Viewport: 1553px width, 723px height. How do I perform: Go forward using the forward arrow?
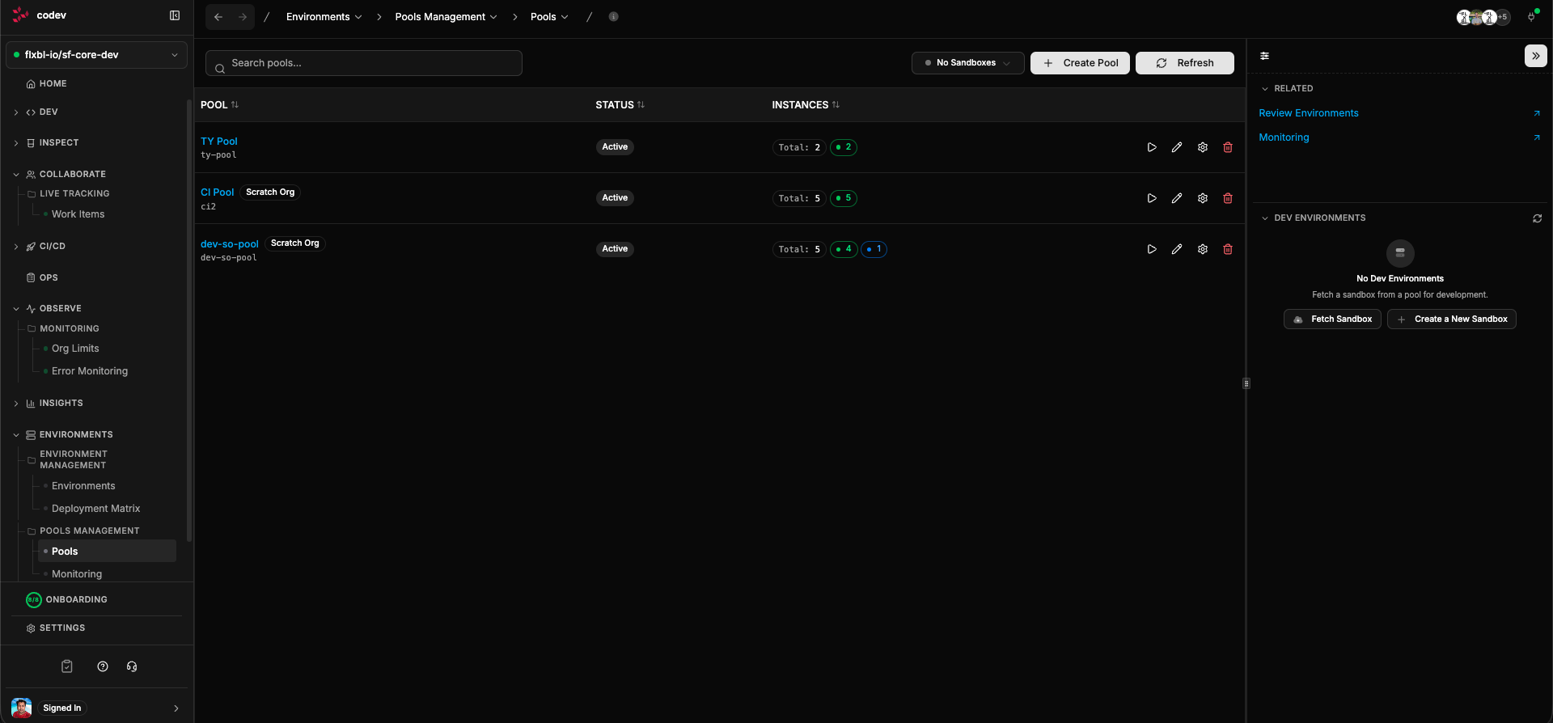coord(243,17)
